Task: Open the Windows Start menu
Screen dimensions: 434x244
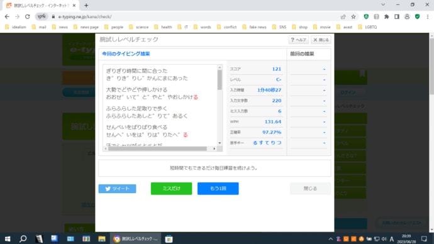Action: 8,239
